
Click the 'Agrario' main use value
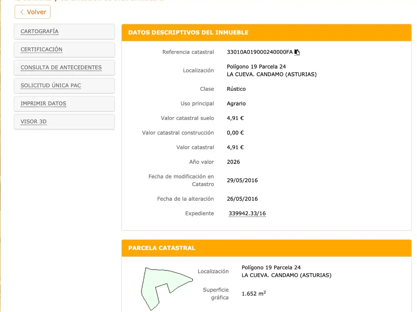[x=236, y=103]
